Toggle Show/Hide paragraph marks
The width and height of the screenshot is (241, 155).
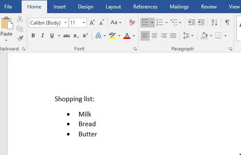[227, 22]
